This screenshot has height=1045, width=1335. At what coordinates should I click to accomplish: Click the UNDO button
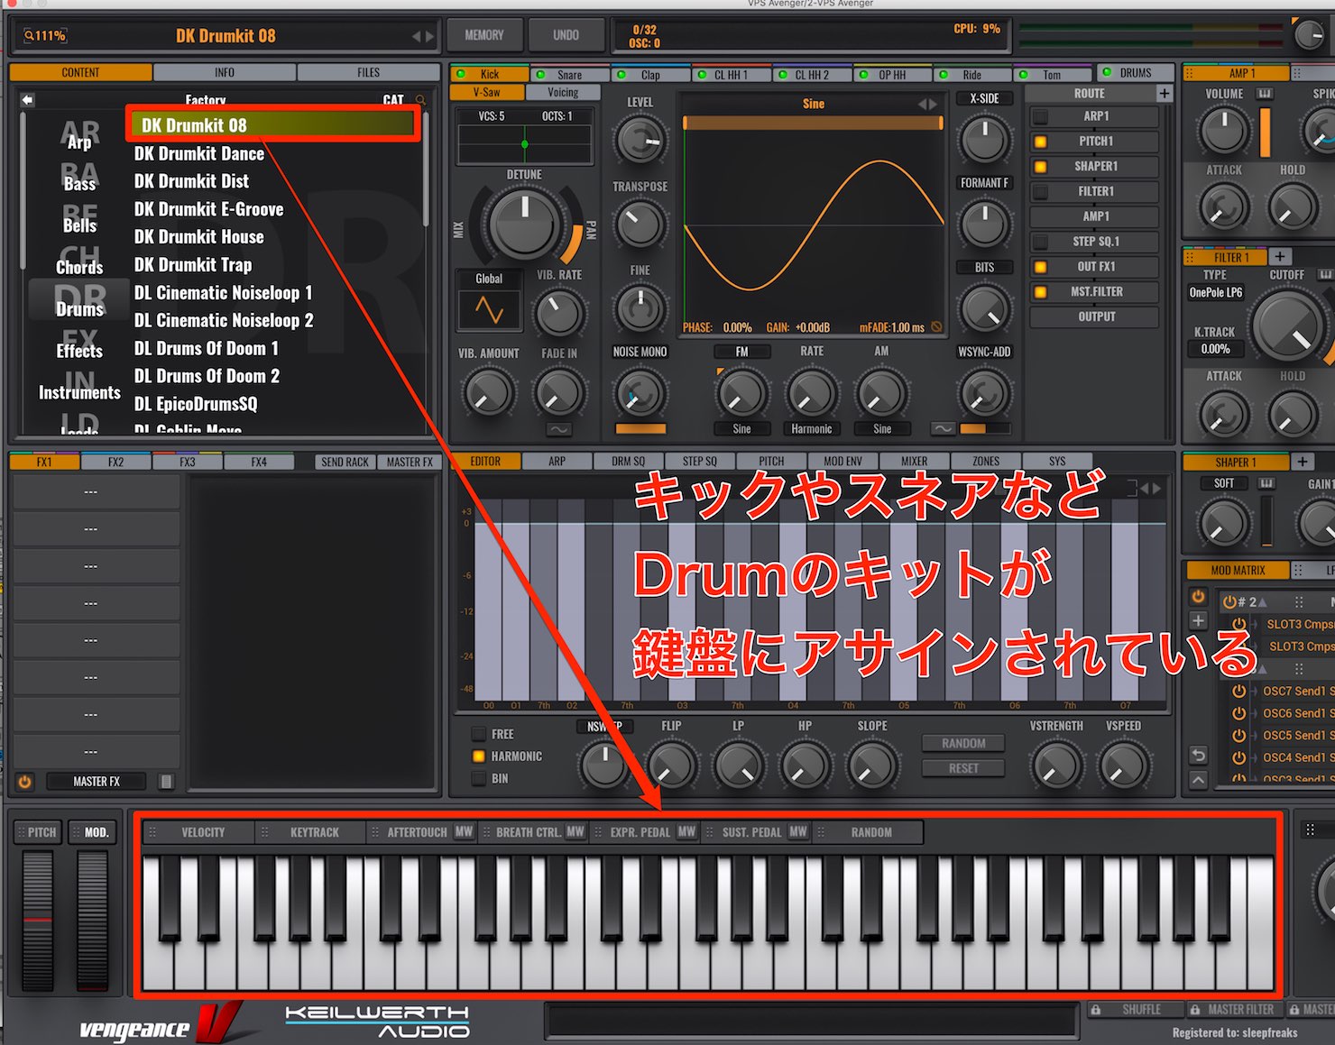pyautogui.click(x=566, y=35)
